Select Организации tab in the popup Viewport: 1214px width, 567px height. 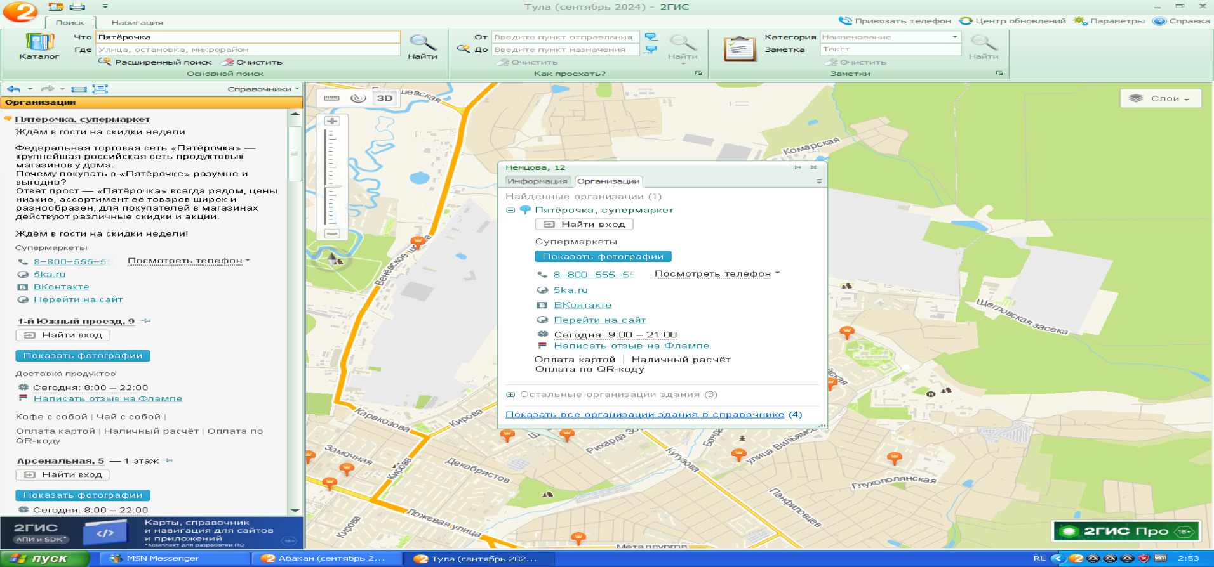click(x=608, y=181)
